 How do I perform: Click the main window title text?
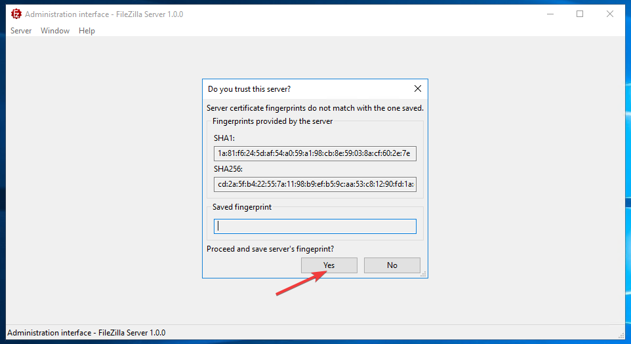(x=104, y=14)
